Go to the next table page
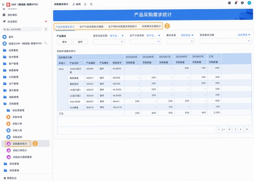Screen dimensions: 254x181 (241, 129)
